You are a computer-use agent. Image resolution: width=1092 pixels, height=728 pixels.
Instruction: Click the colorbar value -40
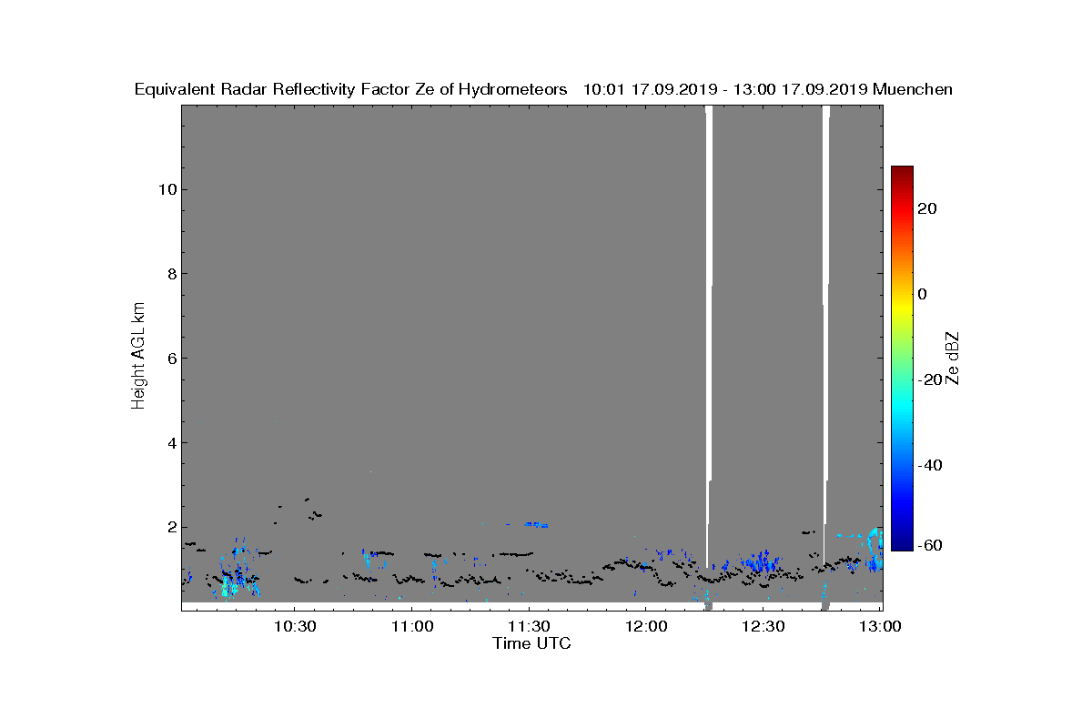point(930,465)
